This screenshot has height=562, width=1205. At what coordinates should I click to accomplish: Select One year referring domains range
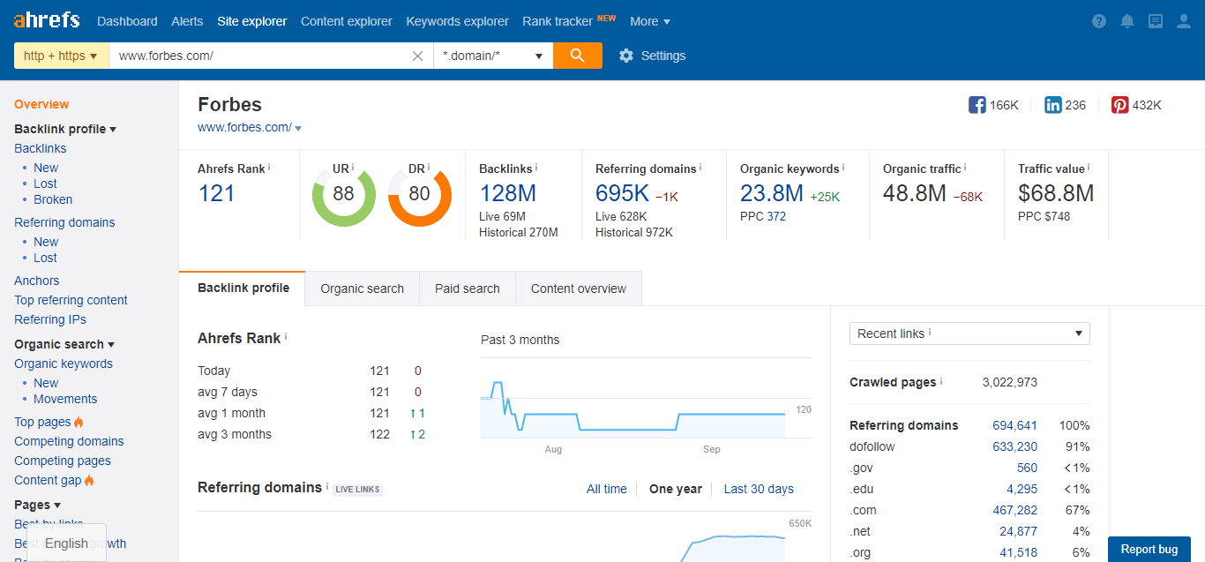(x=676, y=489)
